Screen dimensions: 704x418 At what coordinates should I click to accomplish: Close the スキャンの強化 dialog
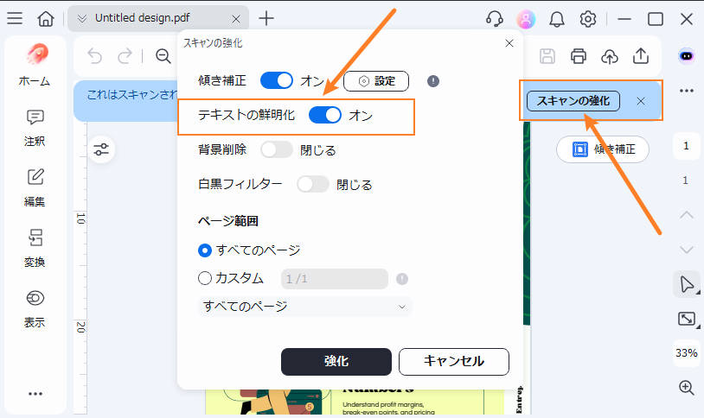coord(509,43)
